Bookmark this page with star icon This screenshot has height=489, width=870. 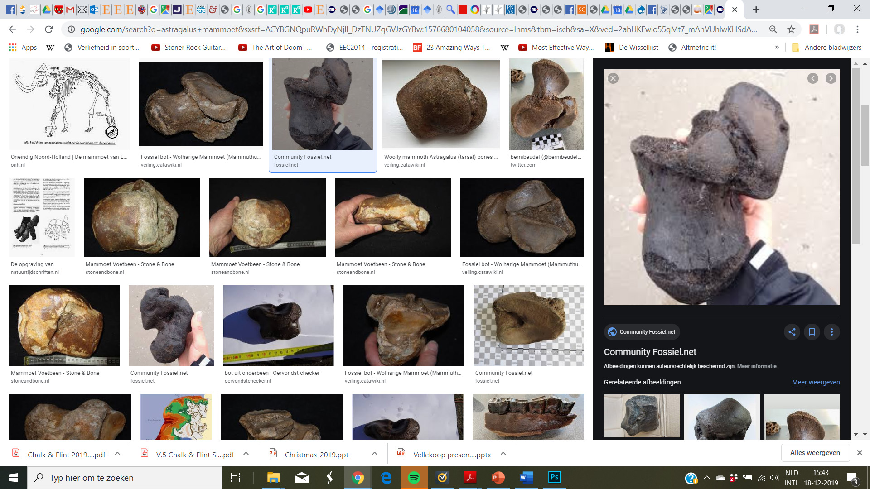coord(791,29)
